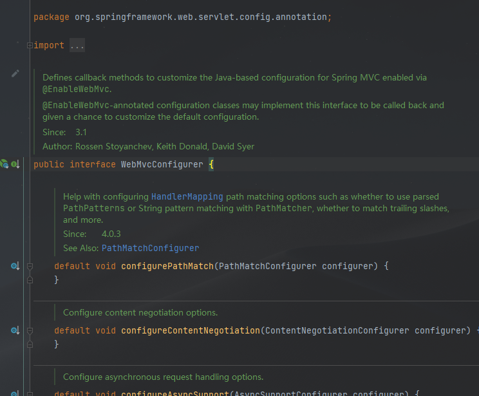Click the pencil toggle-rendered-doc icon

15,73
